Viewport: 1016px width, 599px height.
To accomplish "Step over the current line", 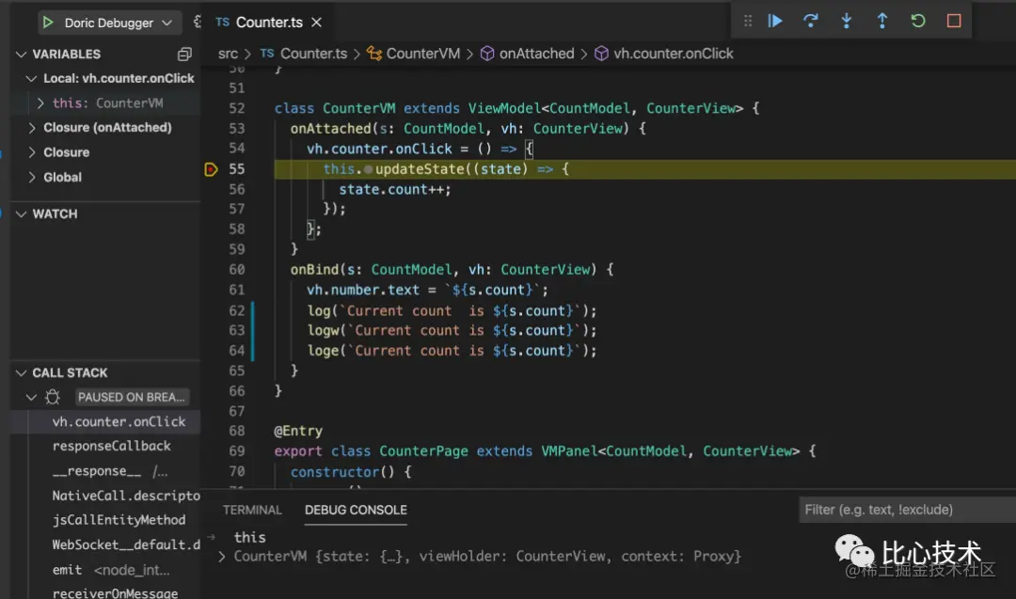I will tap(811, 21).
